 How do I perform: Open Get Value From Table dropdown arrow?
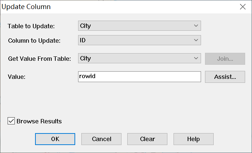click(196, 58)
